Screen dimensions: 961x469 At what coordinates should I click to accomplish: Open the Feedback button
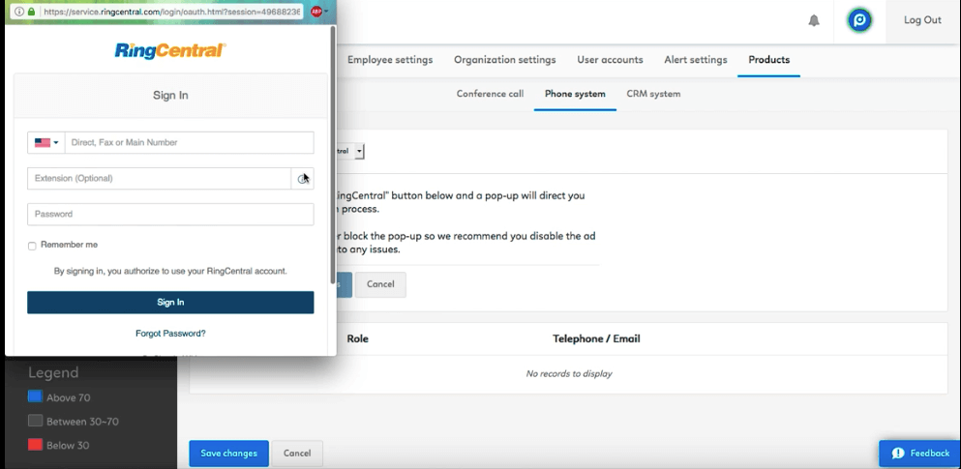tap(919, 454)
